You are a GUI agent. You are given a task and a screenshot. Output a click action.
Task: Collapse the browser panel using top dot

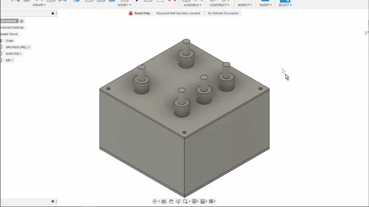click(53, 13)
